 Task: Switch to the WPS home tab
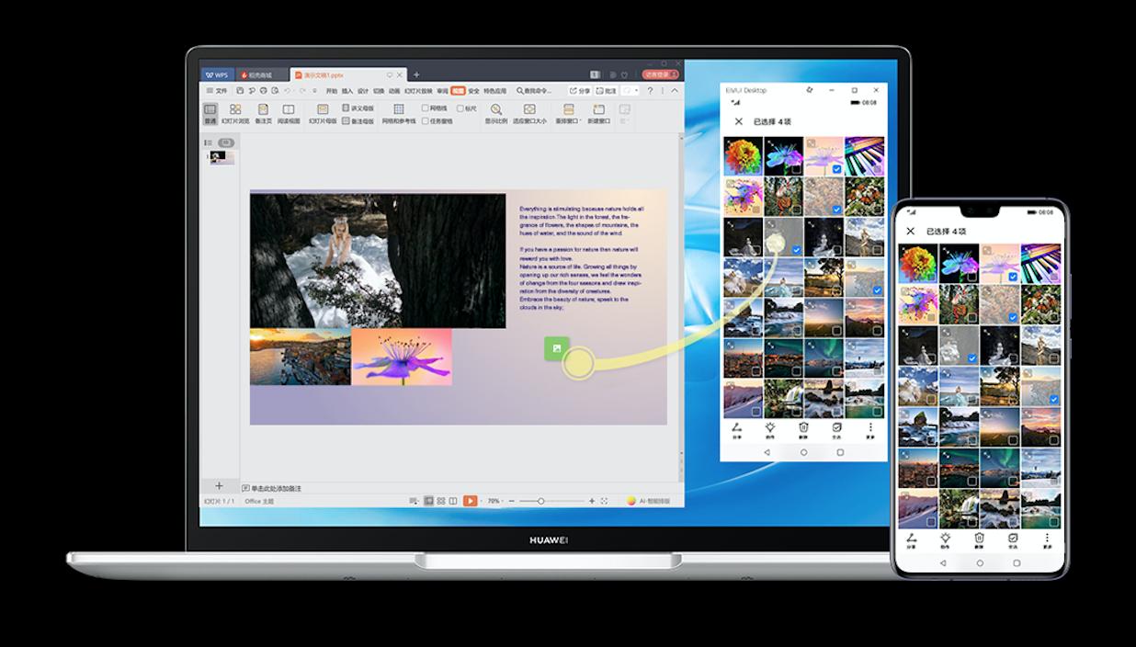(217, 74)
